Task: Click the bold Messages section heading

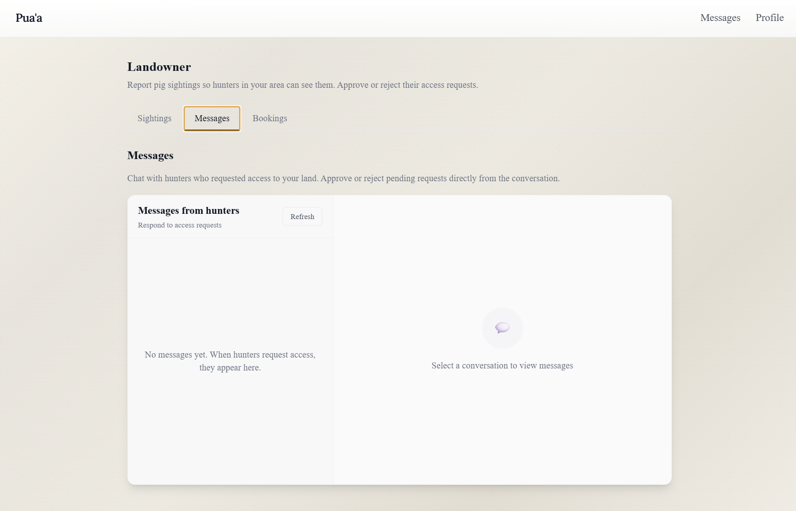Action: coord(150,155)
